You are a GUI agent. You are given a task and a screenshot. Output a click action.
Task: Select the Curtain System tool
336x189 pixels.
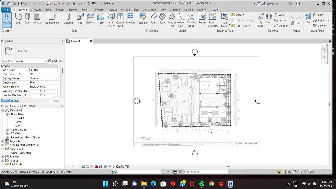(111, 20)
